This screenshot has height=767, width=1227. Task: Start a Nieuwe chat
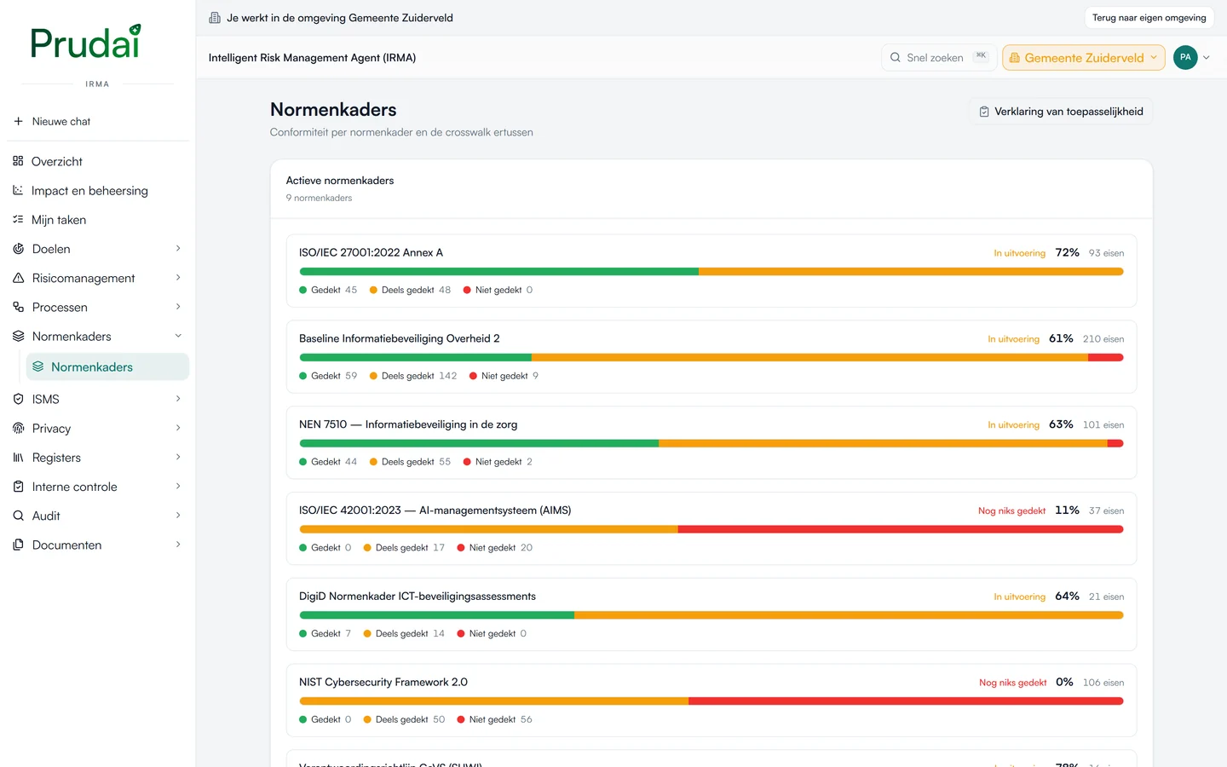coord(98,121)
